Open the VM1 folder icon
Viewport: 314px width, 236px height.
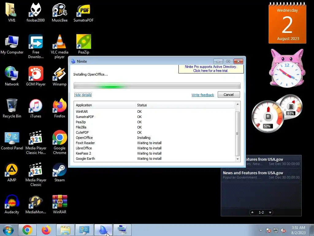(12, 12)
